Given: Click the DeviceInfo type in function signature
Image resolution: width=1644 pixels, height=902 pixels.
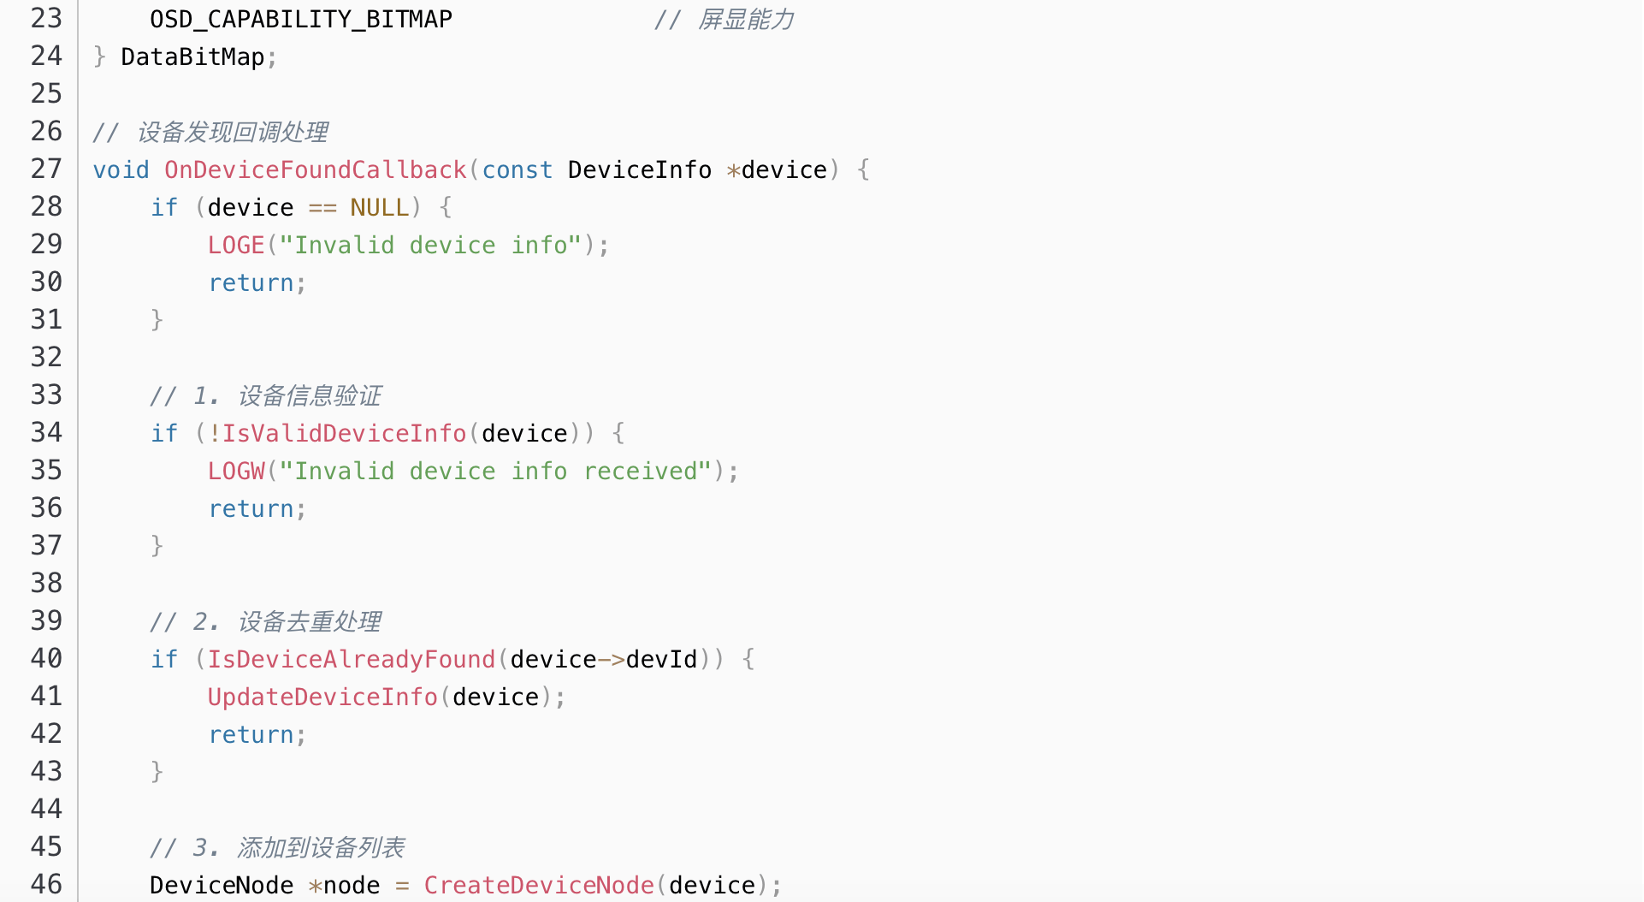Looking at the screenshot, I should click(640, 169).
